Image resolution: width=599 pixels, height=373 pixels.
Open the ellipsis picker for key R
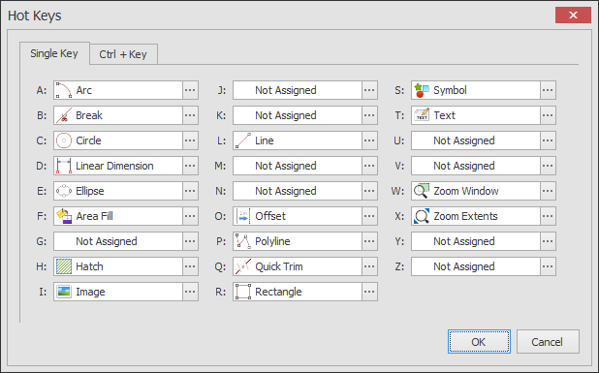coord(369,292)
